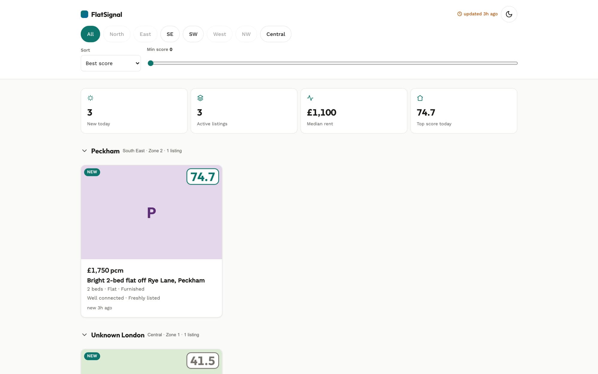This screenshot has height=374, width=598.
Task: Filter listings by West
Action: 219,34
